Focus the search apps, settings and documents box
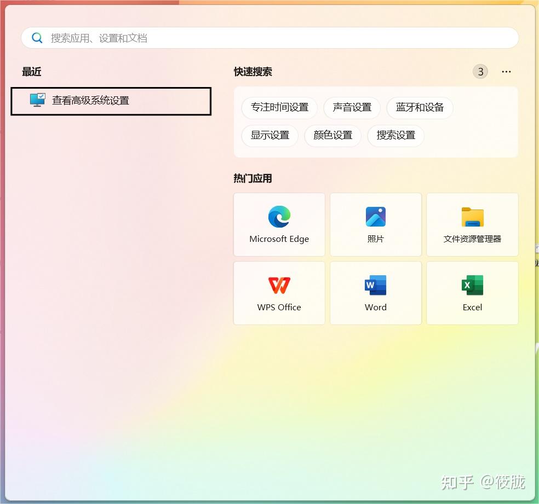Viewport: 539px width, 504px height. point(270,38)
